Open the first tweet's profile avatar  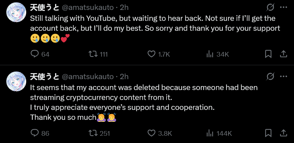pyautogui.click(x=16, y=12)
